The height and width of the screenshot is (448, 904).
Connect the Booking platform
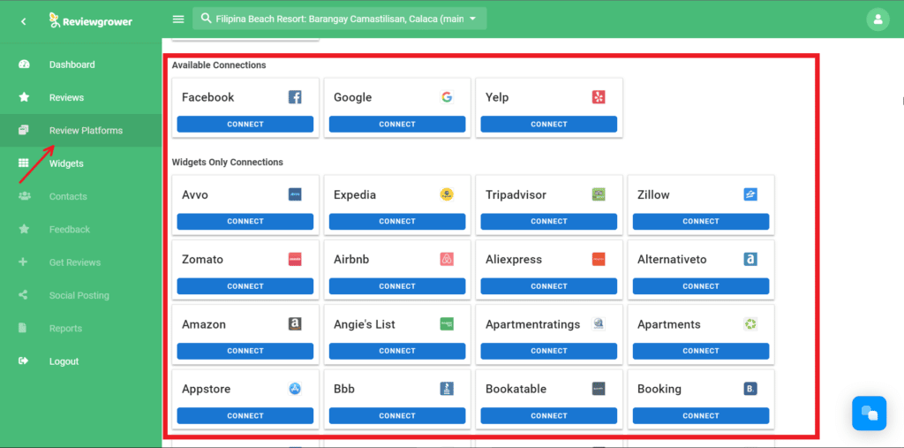[701, 415]
